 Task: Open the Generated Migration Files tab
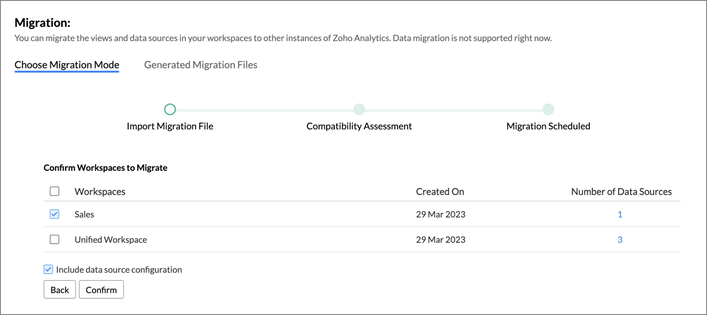click(x=201, y=65)
